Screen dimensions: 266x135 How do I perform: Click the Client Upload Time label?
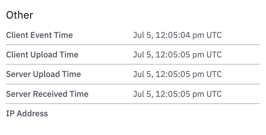(x=42, y=55)
